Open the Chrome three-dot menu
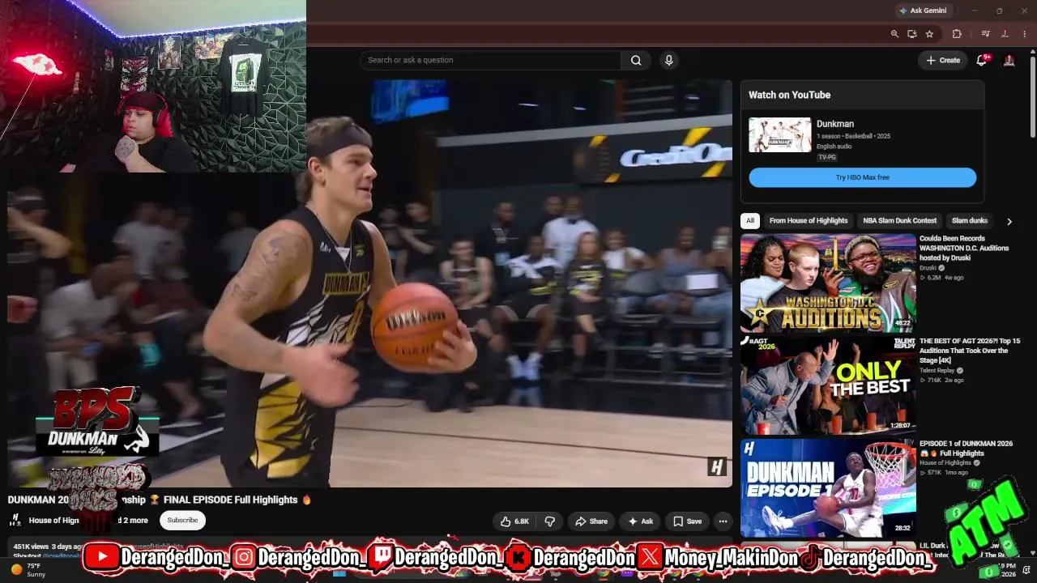Screen dimensions: 1037x583 [x=1025, y=34]
